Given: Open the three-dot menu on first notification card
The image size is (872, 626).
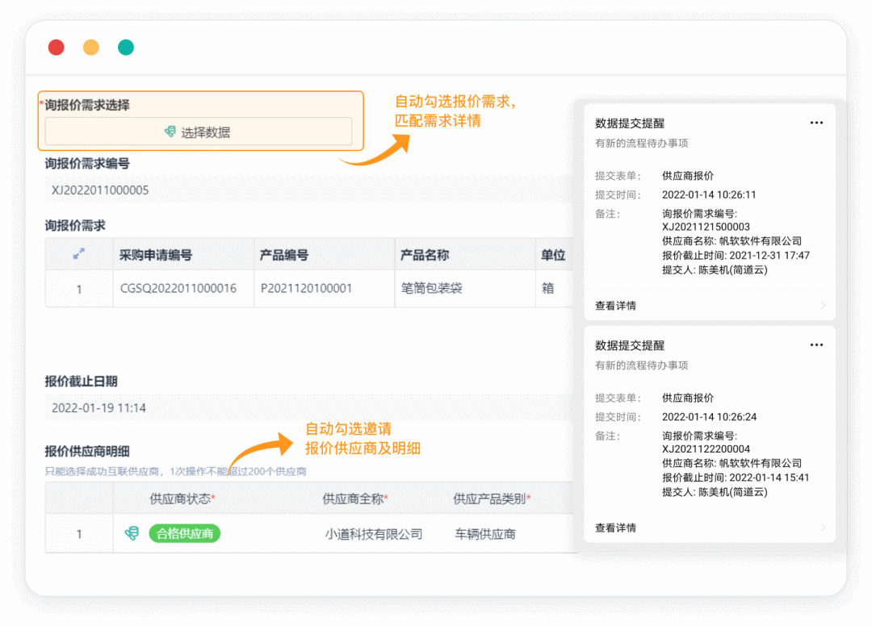Looking at the screenshot, I should coord(816,123).
